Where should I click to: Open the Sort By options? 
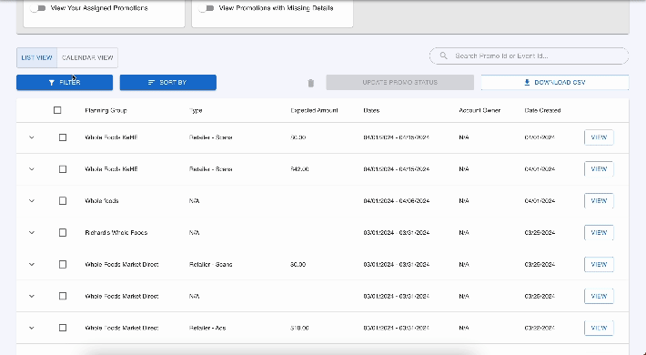(x=168, y=83)
